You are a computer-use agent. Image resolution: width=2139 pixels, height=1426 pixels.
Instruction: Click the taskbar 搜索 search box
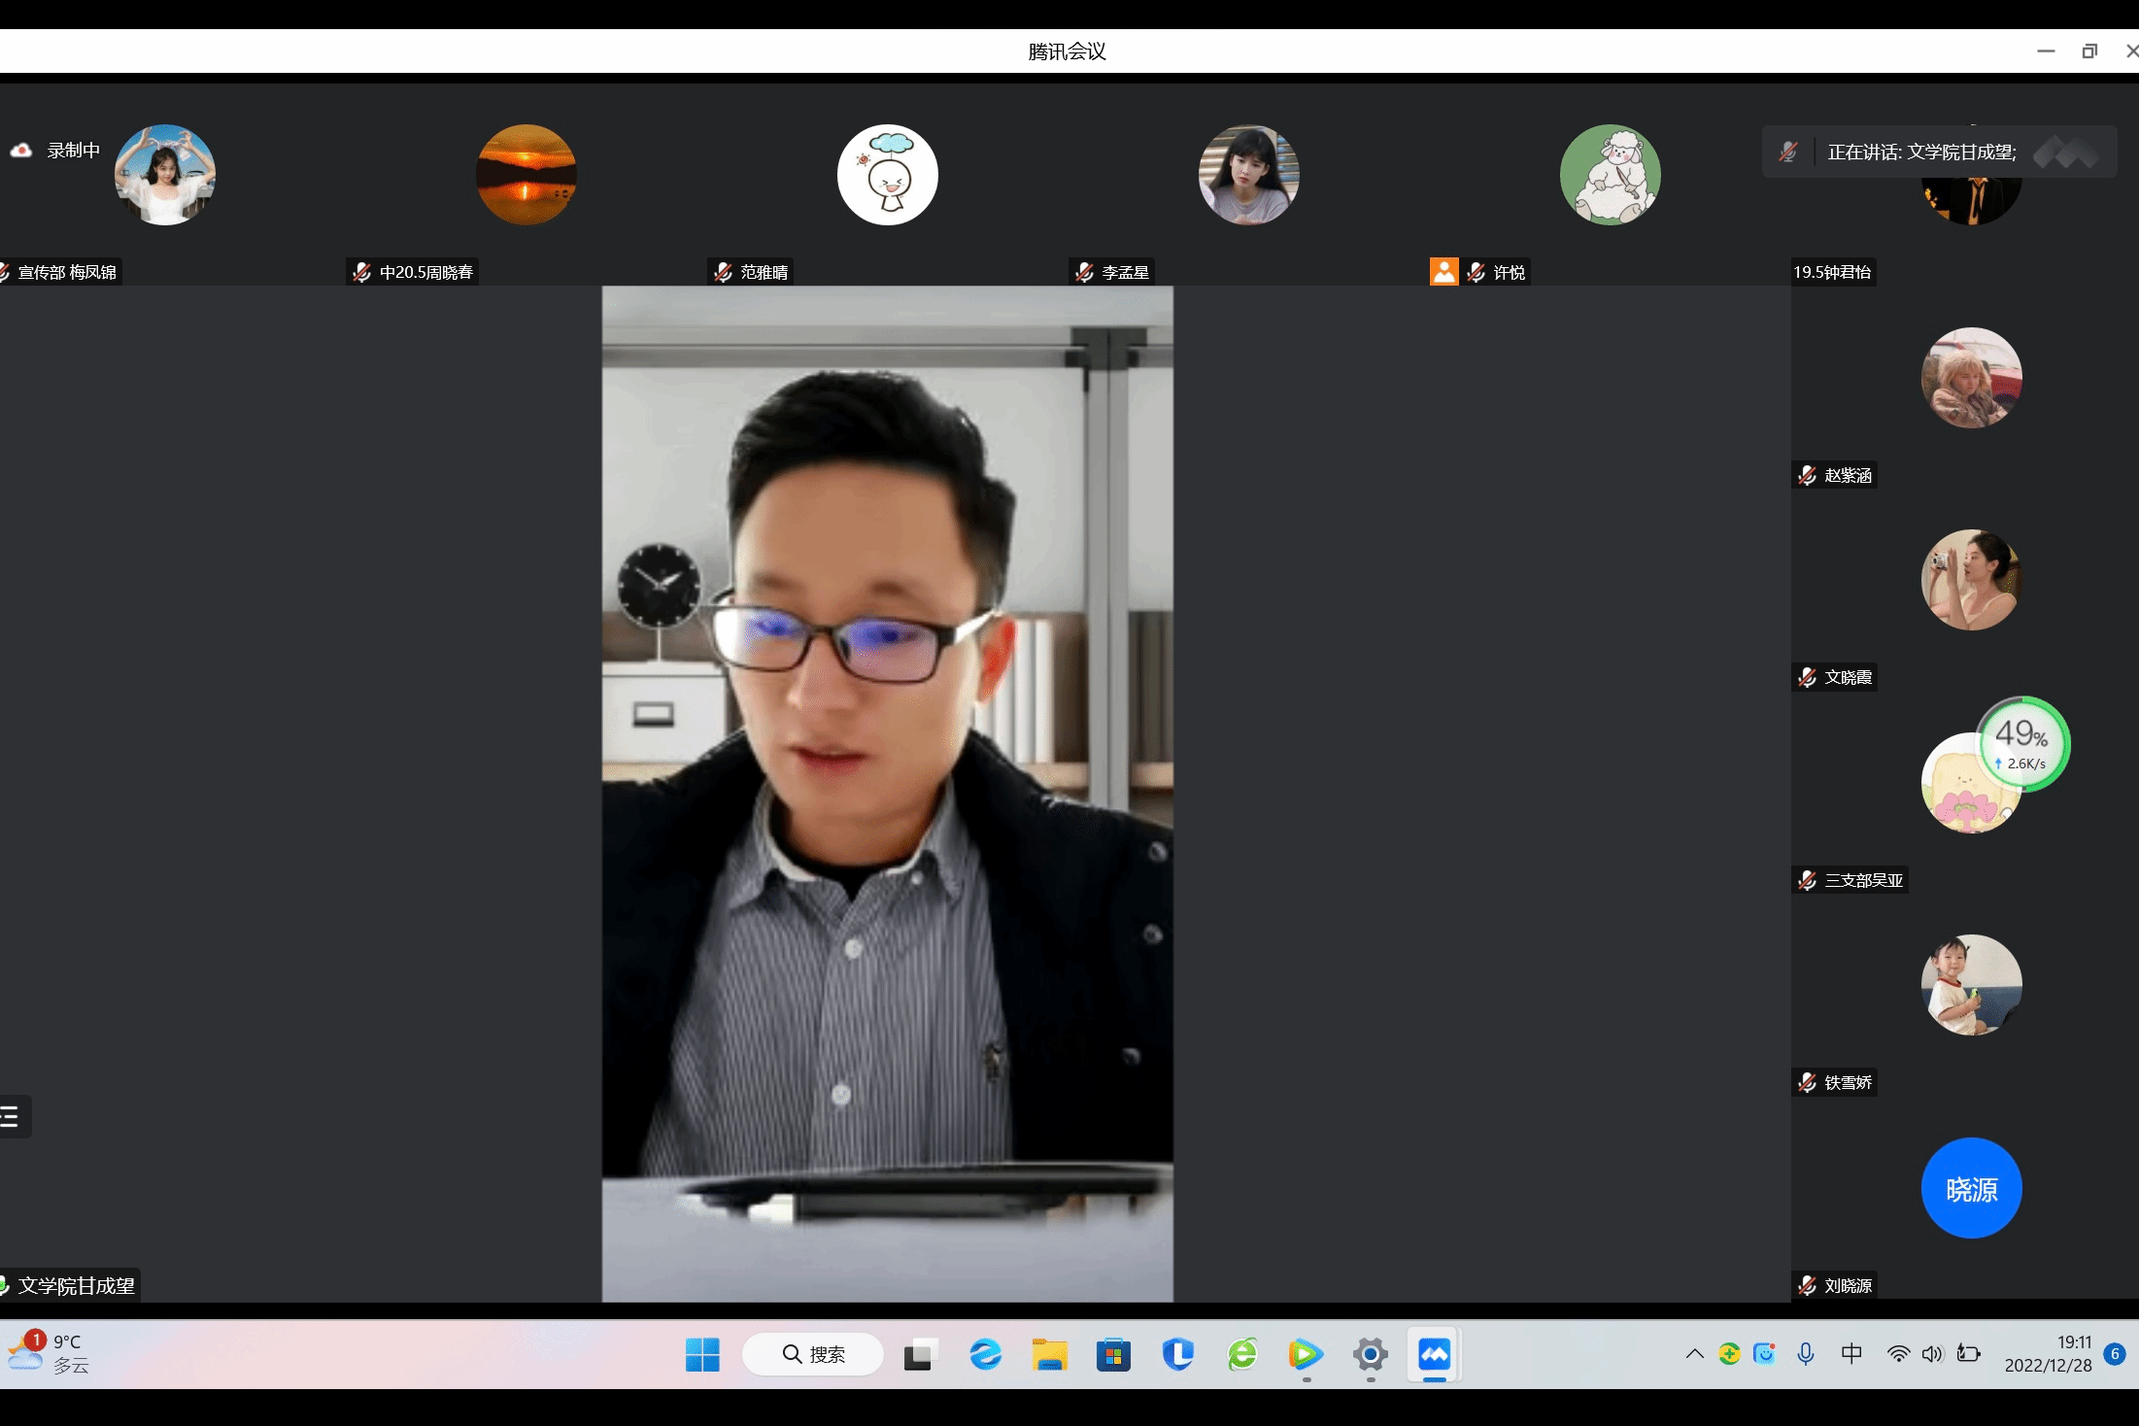click(813, 1354)
